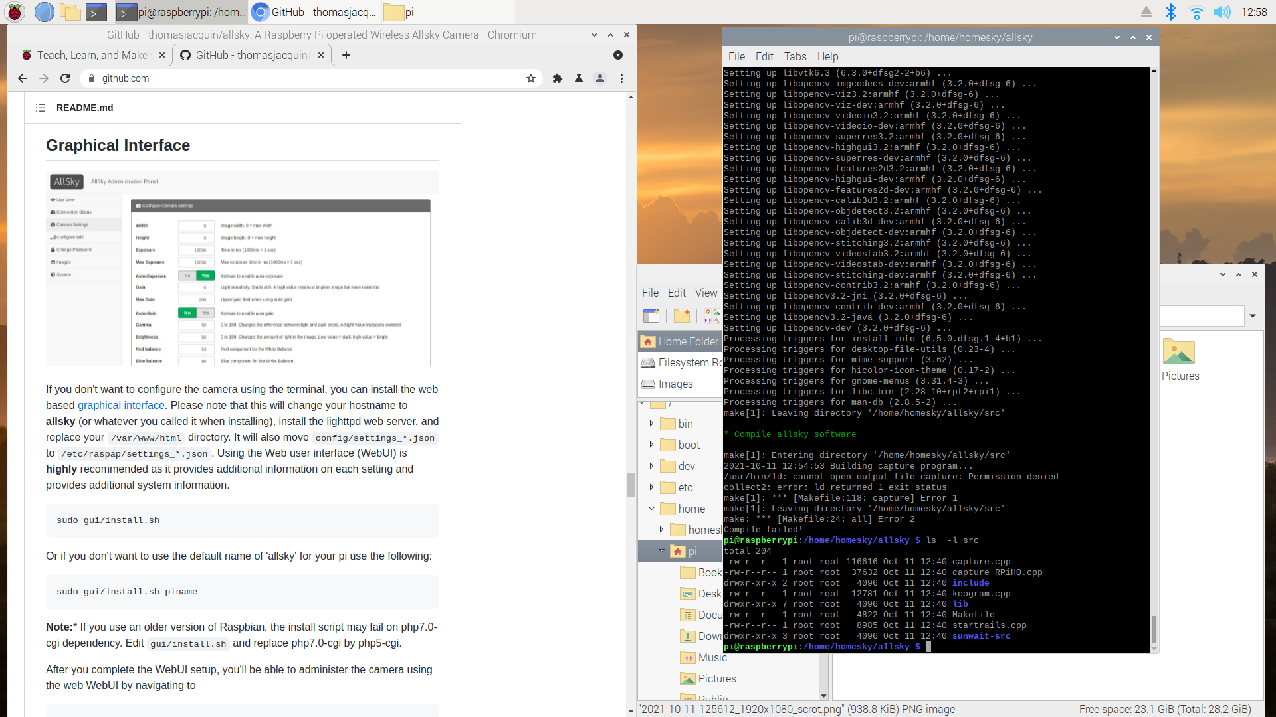The height and width of the screenshot is (717, 1276).
Task: Expand the etc folder tree node
Action: 651,487
